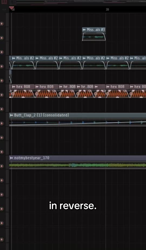Click the bar 39 label in the timeline ruler
Screen dimensions: 146x250
point(107,10)
